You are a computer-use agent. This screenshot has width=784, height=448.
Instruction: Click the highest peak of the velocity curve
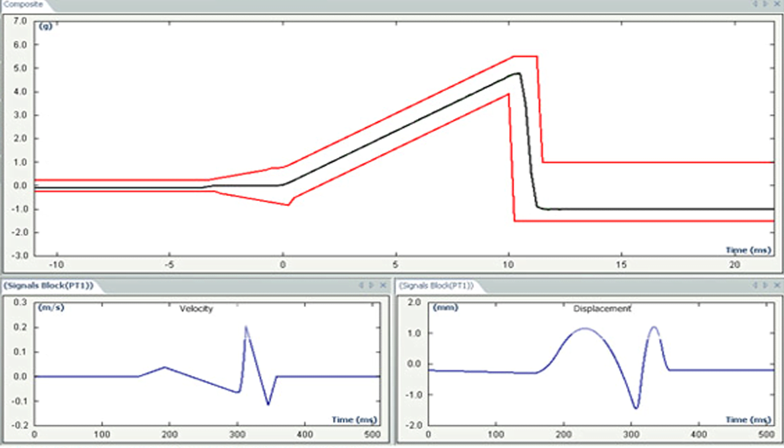pyautogui.click(x=246, y=326)
